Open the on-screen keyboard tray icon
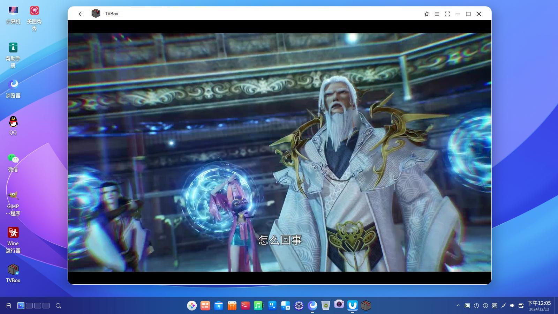 coord(467,306)
